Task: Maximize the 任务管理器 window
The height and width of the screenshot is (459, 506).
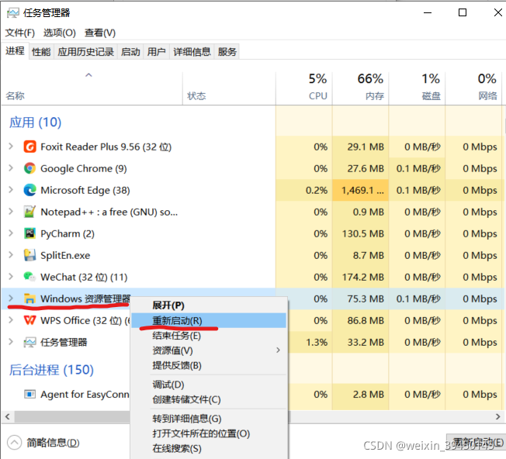Action: click(x=463, y=13)
